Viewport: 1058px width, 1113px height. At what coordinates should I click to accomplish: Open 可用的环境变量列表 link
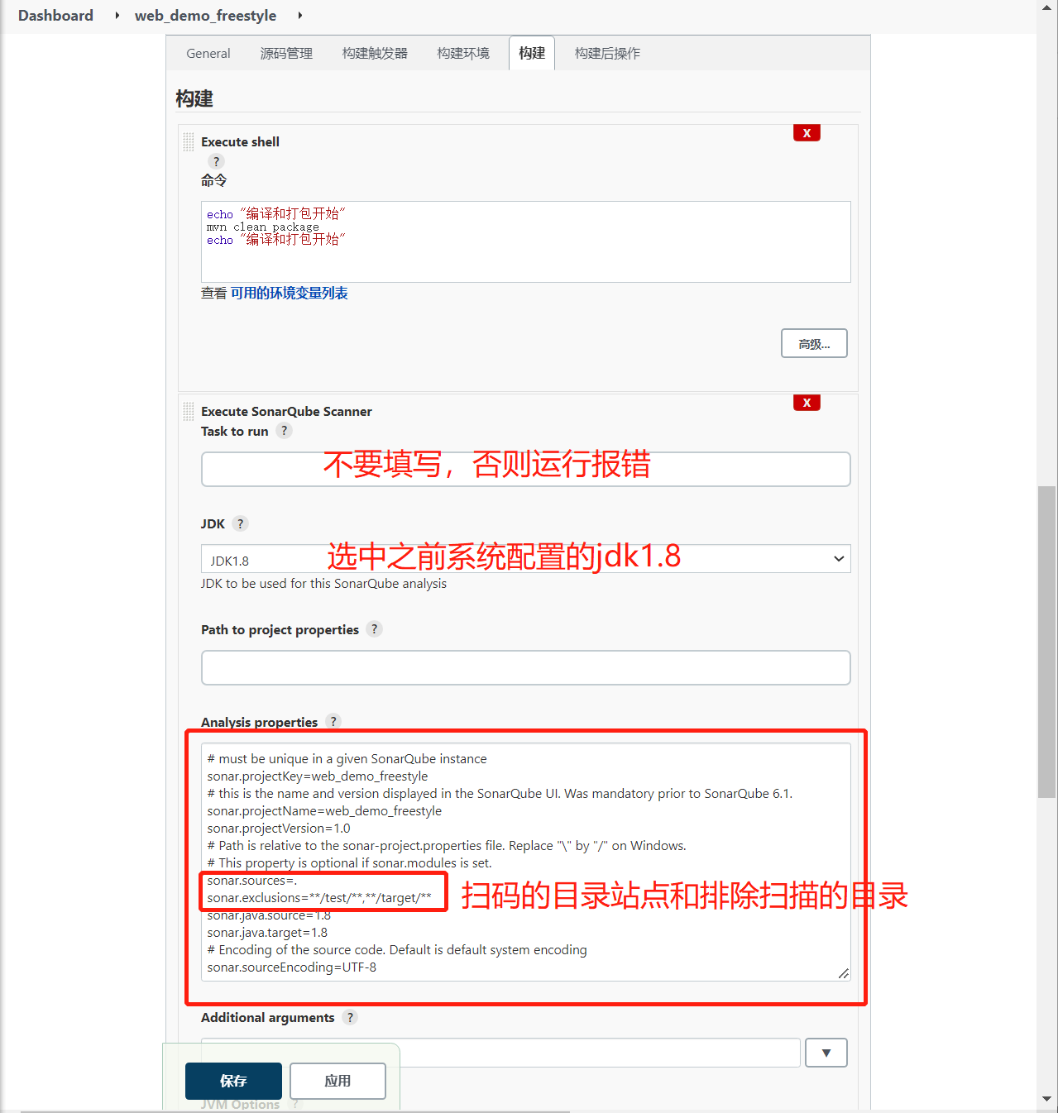click(289, 293)
